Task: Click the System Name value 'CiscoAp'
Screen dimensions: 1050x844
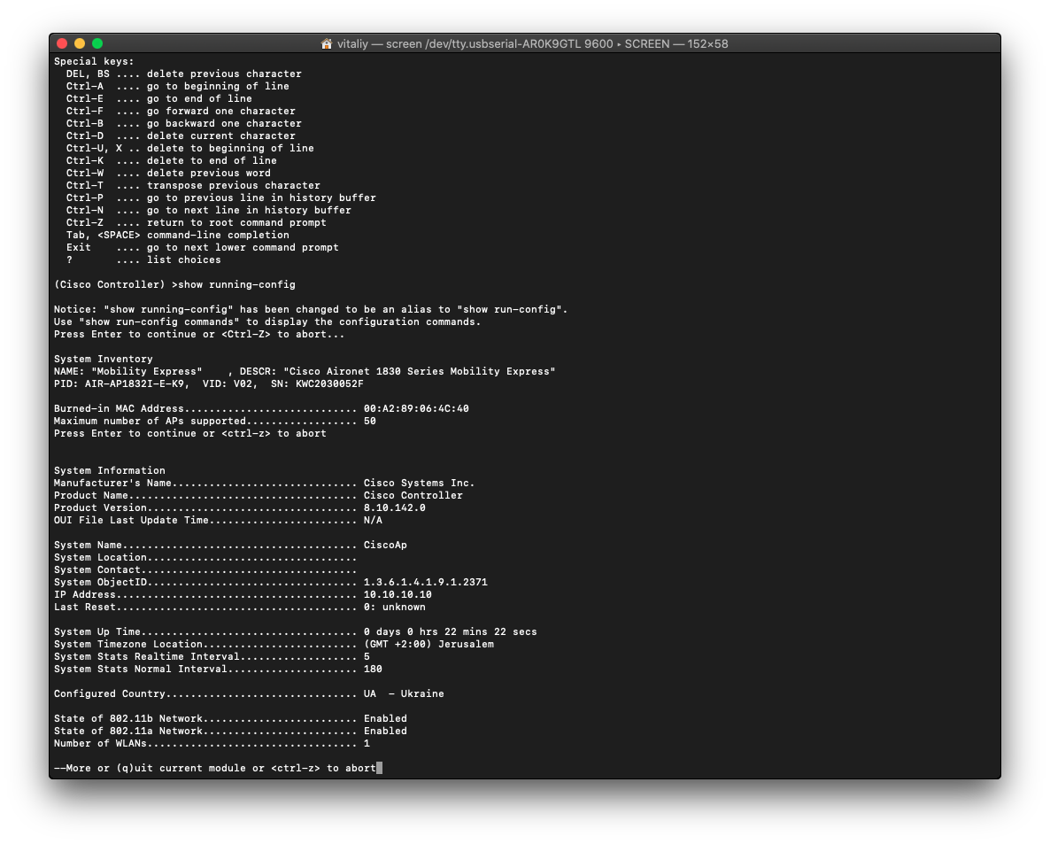Action: coord(385,546)
